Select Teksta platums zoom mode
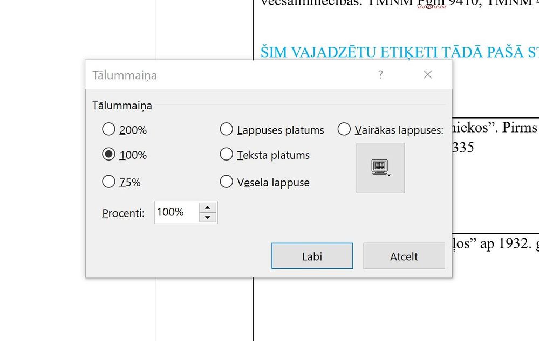The image size is (539, 341). pyautogui.click(x=227, y=155)
